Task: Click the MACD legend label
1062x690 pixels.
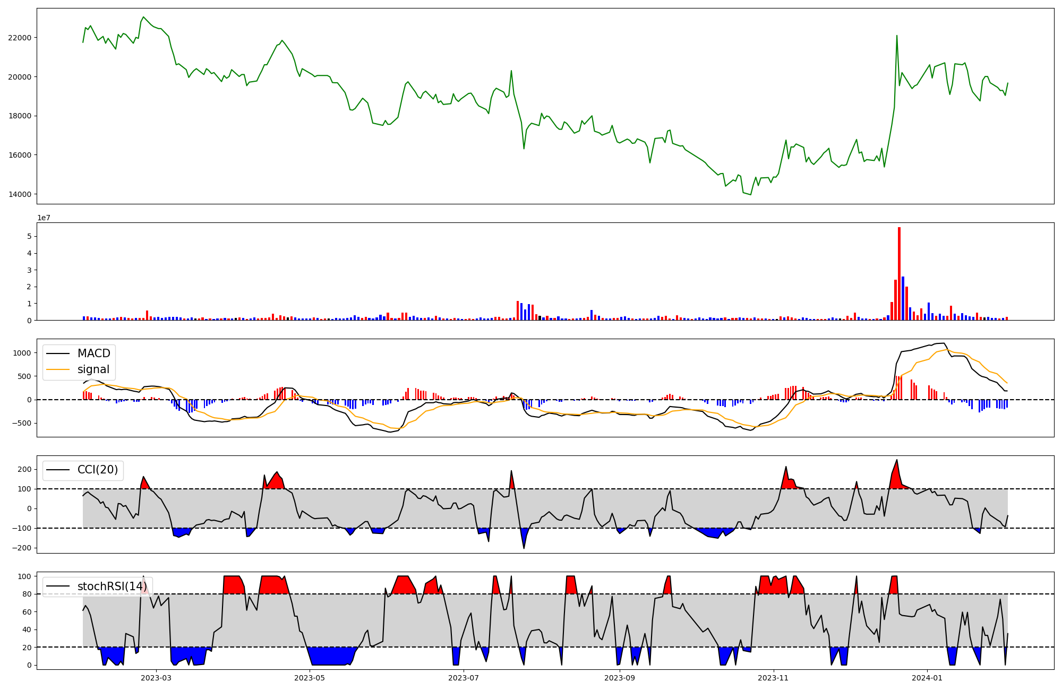Action: coord(93,353)
